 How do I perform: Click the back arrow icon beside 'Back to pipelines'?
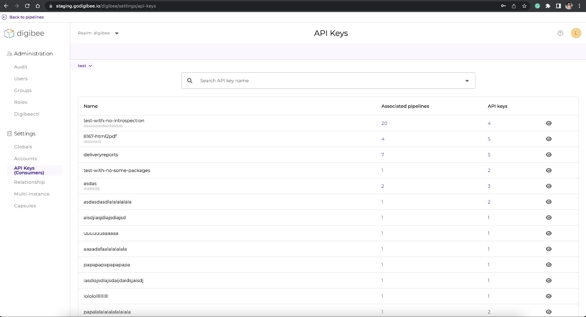pyautogui.click(x=4, y=17)
